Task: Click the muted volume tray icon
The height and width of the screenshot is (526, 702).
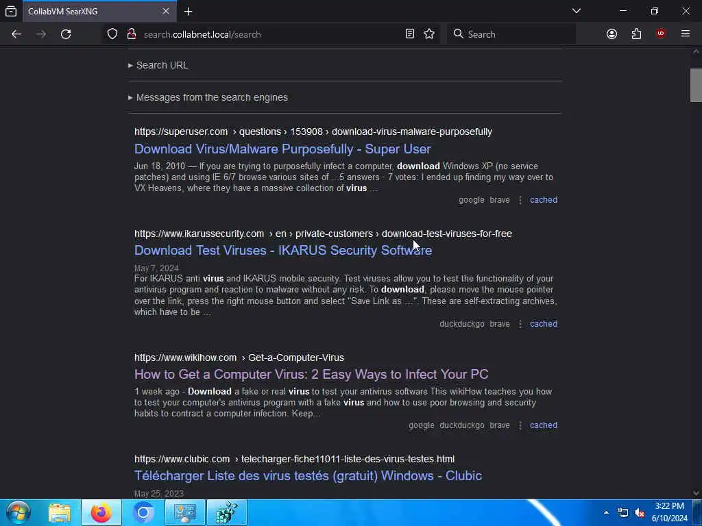Action: tap(640, 513)
